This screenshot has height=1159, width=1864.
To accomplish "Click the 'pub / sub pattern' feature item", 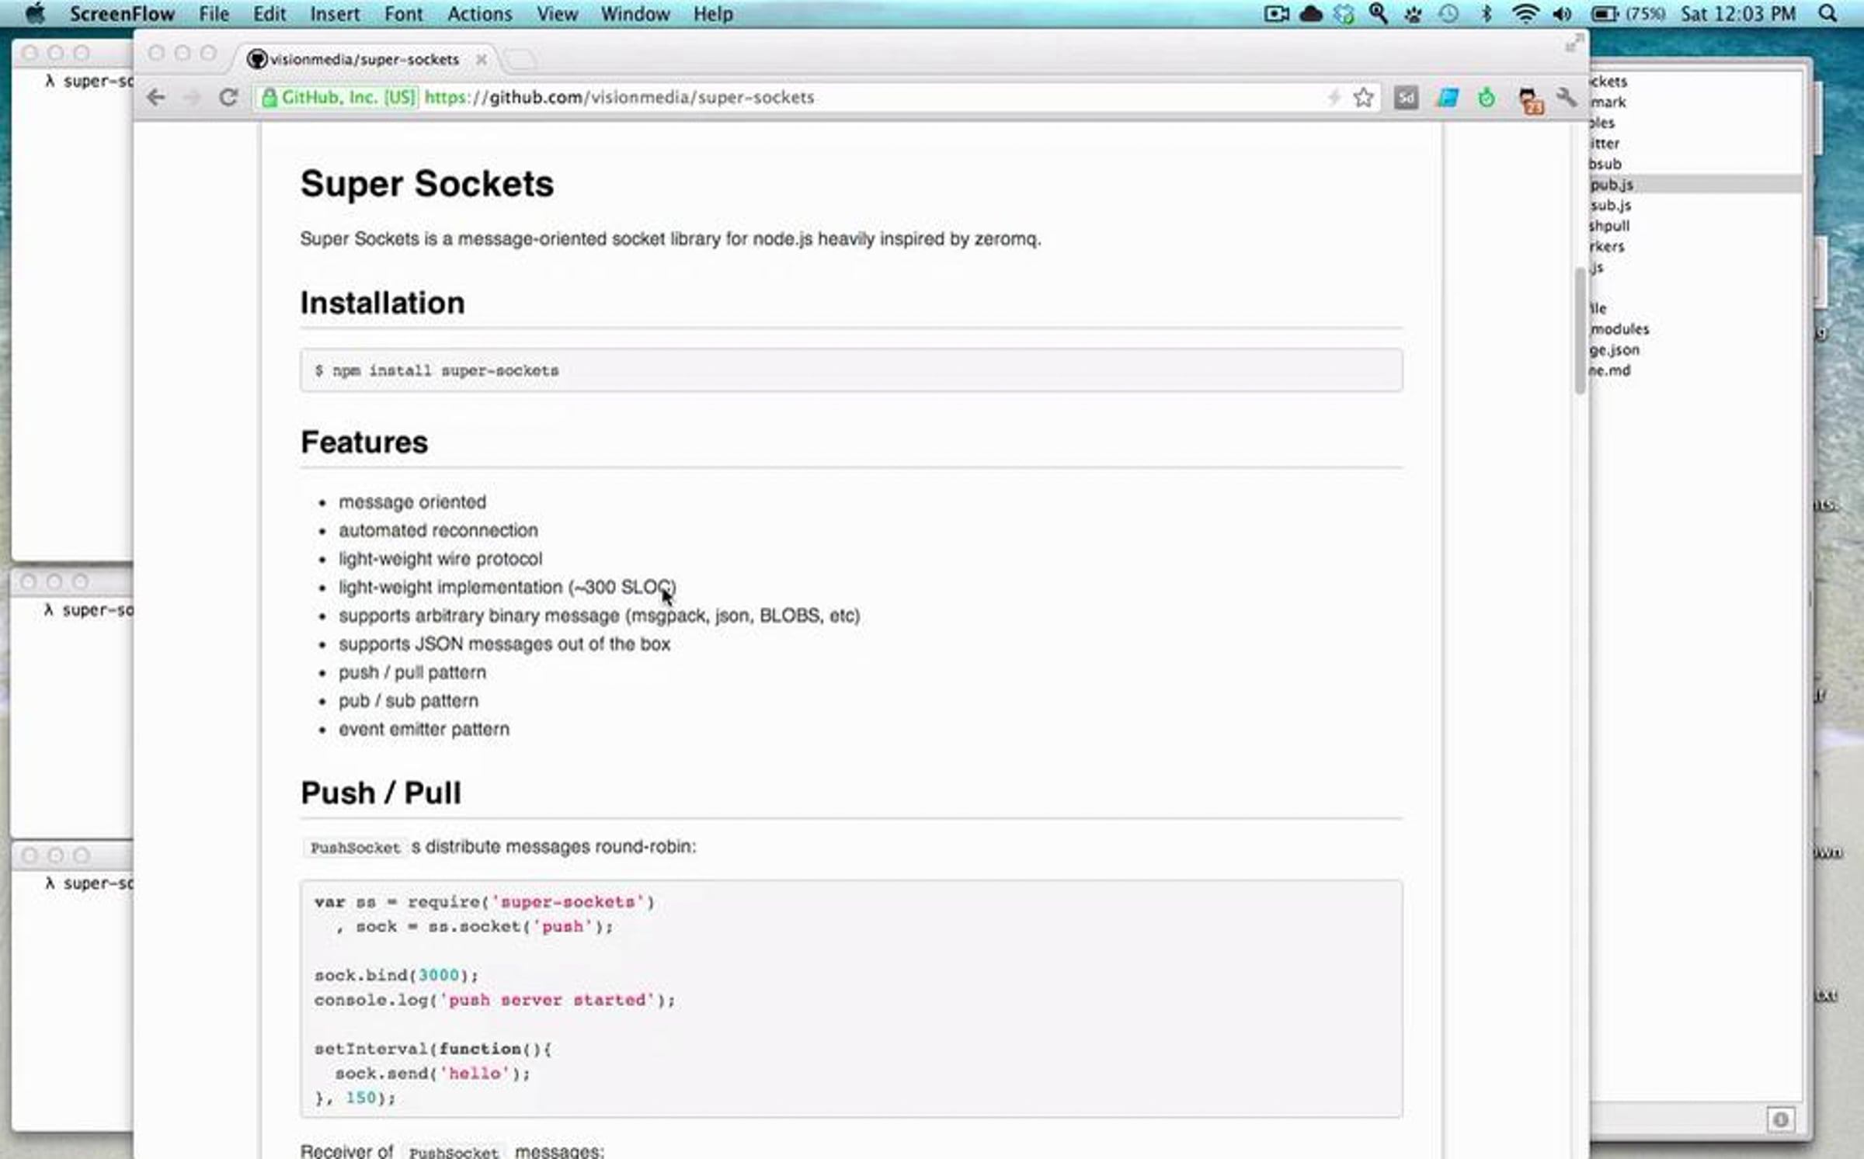I will tap(409, 701).
